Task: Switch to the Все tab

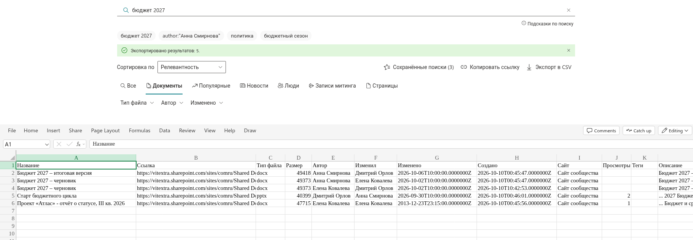Action: coord(128,86)
